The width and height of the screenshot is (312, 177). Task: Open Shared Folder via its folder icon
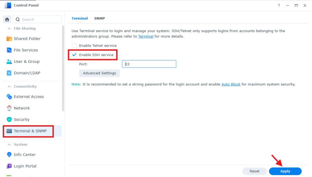tap(9, 39)
